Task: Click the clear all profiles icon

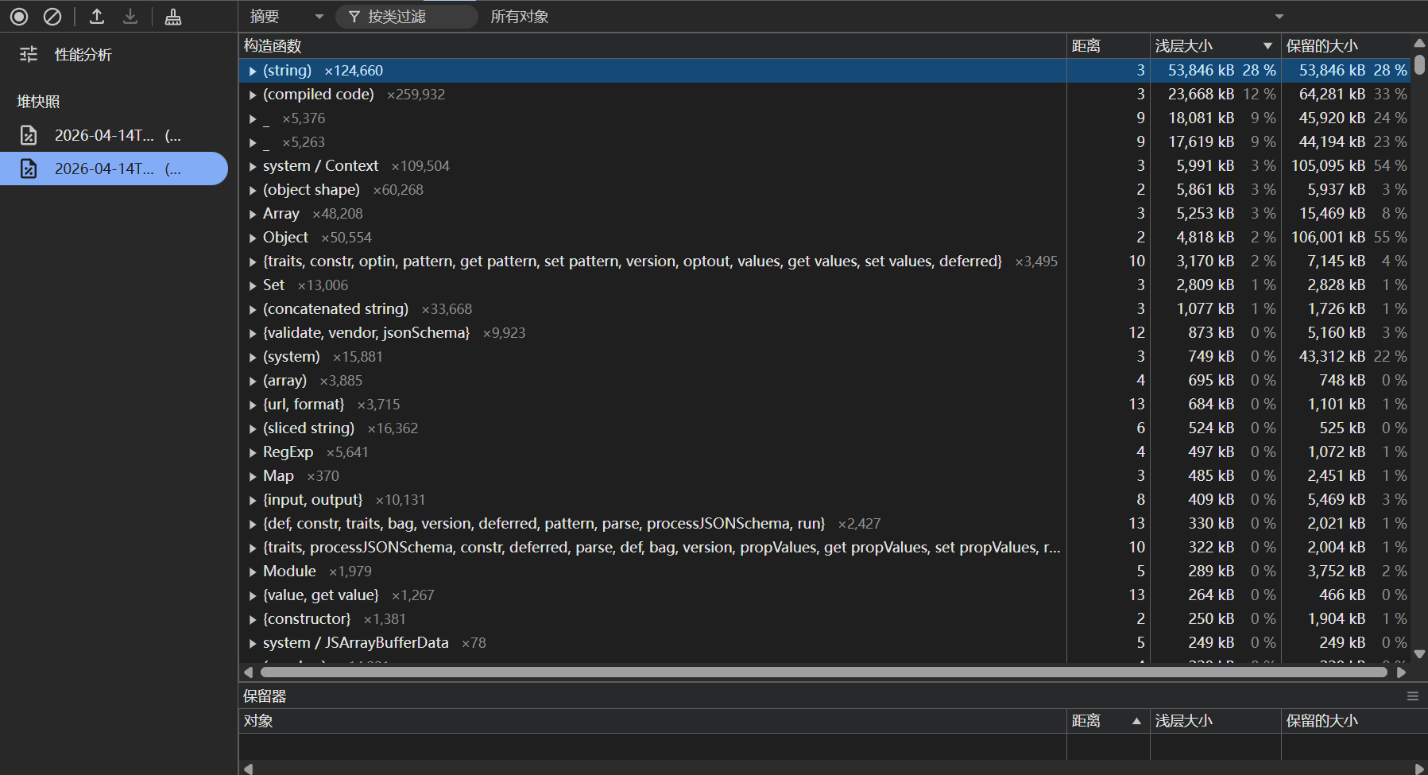Action: pos(52,16)
